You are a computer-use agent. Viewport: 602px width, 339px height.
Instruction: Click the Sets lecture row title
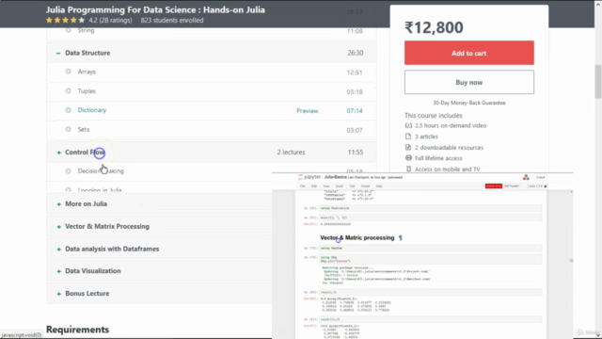coord(84,130)
